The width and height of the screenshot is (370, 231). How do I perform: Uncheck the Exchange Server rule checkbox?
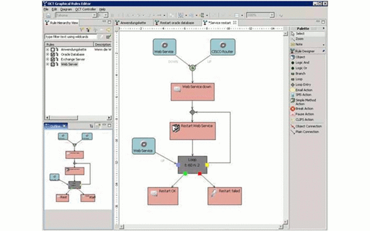[x=53, y=59]
